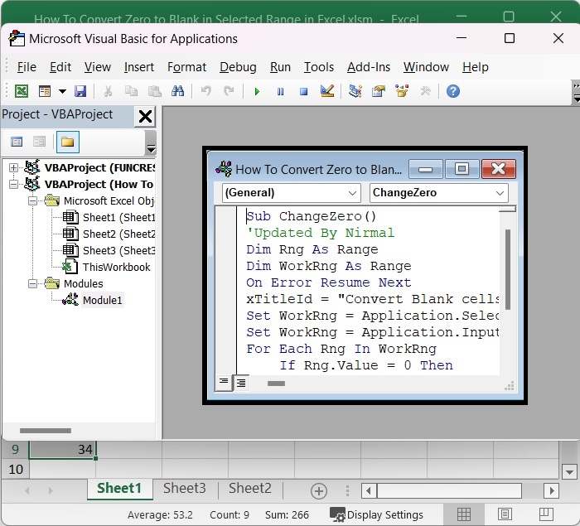The width and height of the screenshot is (580, 526).
Task: Run the macro with the green play icon
Action: [257, 91]
